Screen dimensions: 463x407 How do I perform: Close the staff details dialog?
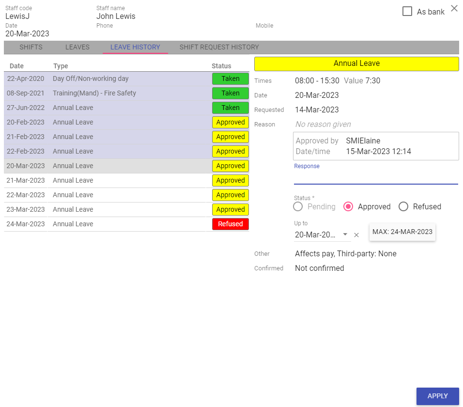[x=454, y=8]
